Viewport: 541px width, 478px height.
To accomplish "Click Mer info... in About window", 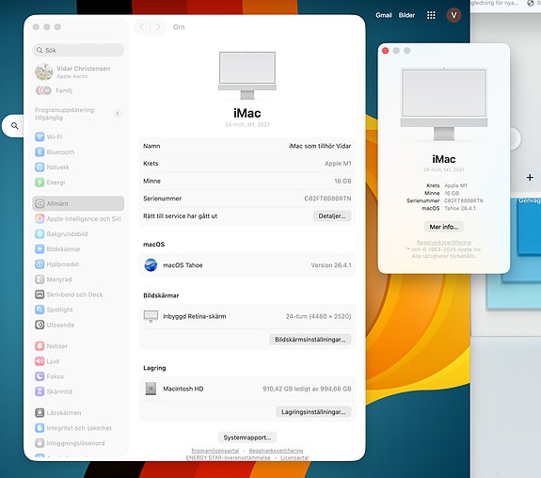I will coord(444,227).
